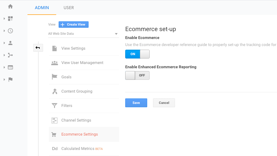Open the Conversions flag icon
This screenshot has width=277, height=156.
[x=10, y=80]
